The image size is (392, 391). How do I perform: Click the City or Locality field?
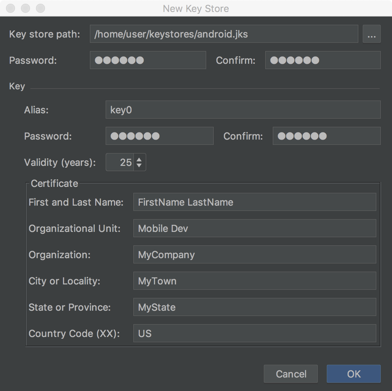[x=254, y=281]
